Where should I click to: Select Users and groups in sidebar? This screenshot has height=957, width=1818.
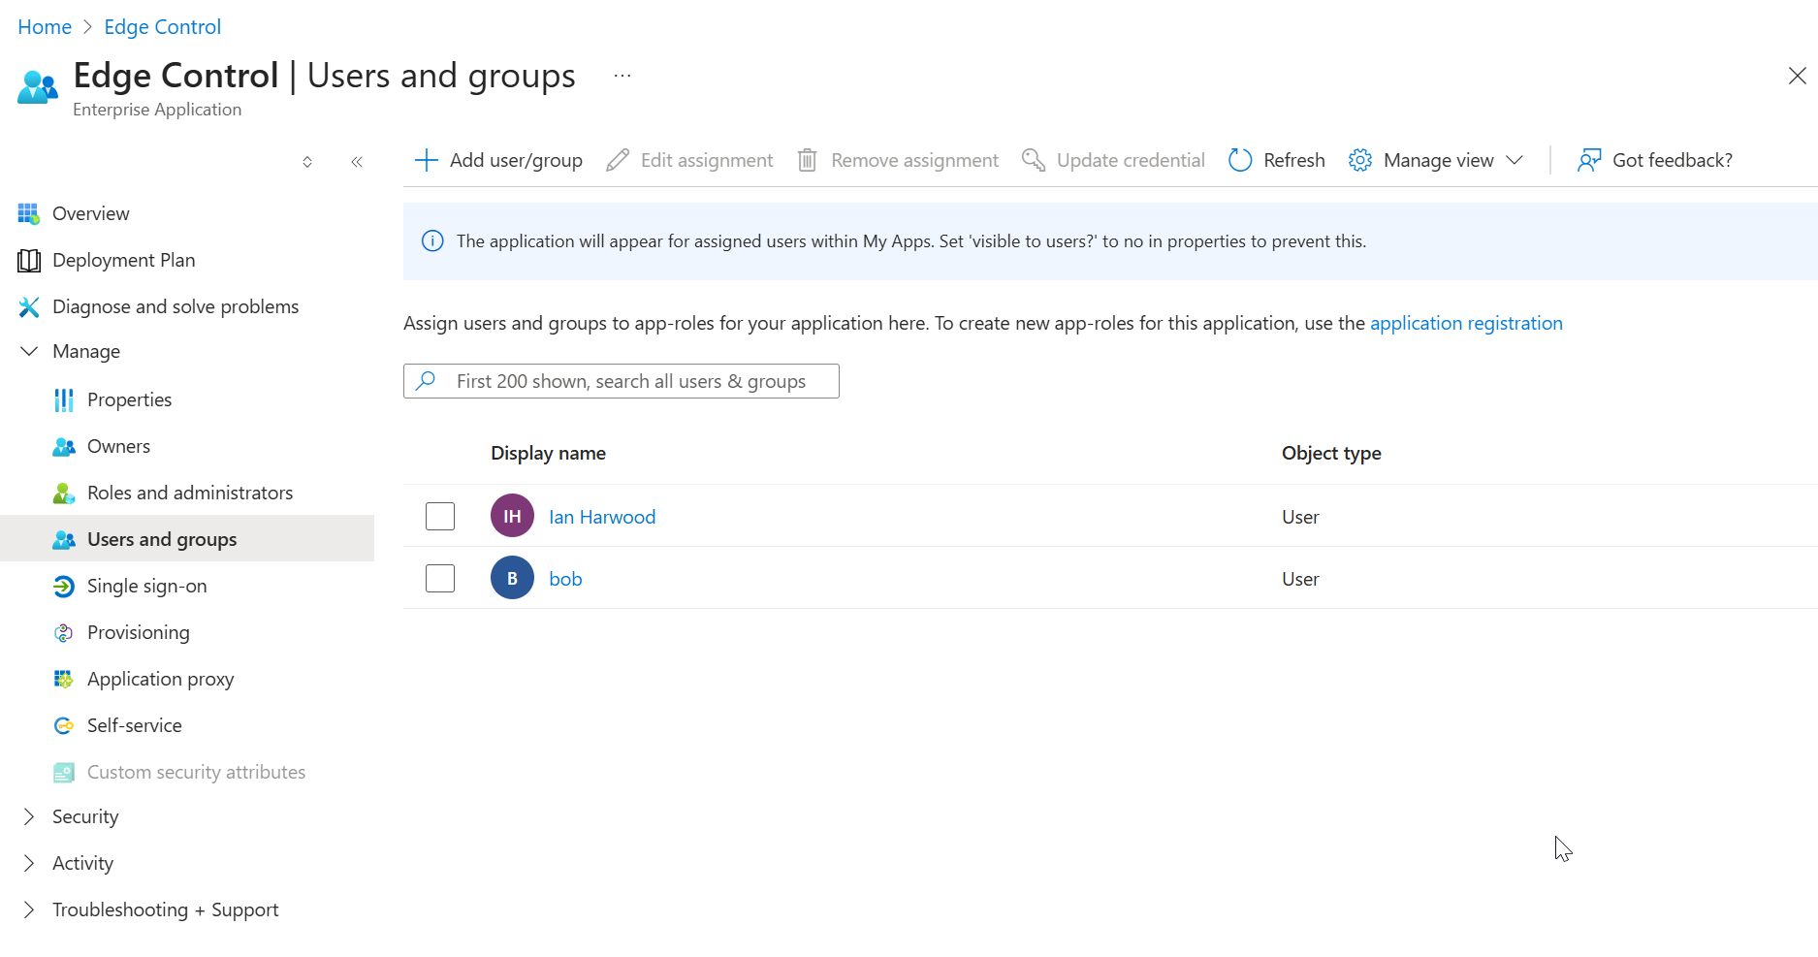coord(187,538)
